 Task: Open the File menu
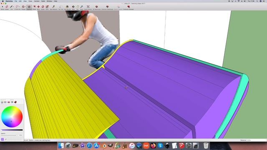coord(16,1)
